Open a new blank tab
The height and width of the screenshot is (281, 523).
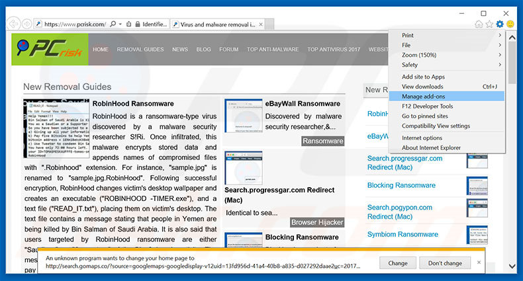click(x=270, y=24)
